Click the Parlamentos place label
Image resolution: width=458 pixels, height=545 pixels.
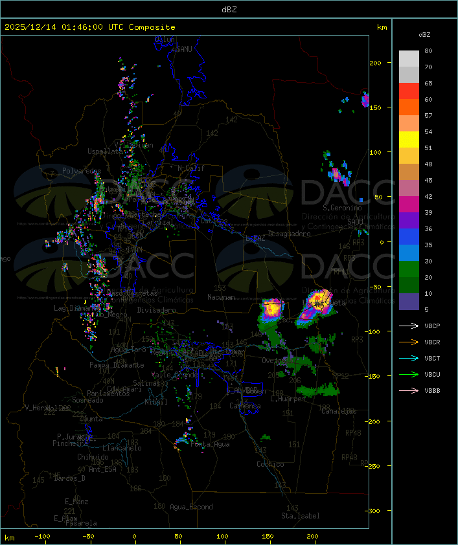point(108,394)
